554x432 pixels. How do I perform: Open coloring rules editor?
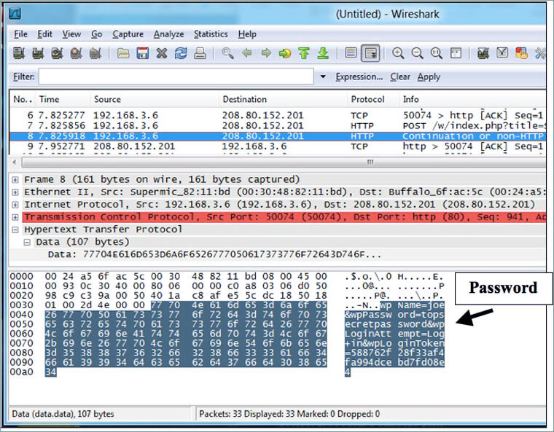521,53
